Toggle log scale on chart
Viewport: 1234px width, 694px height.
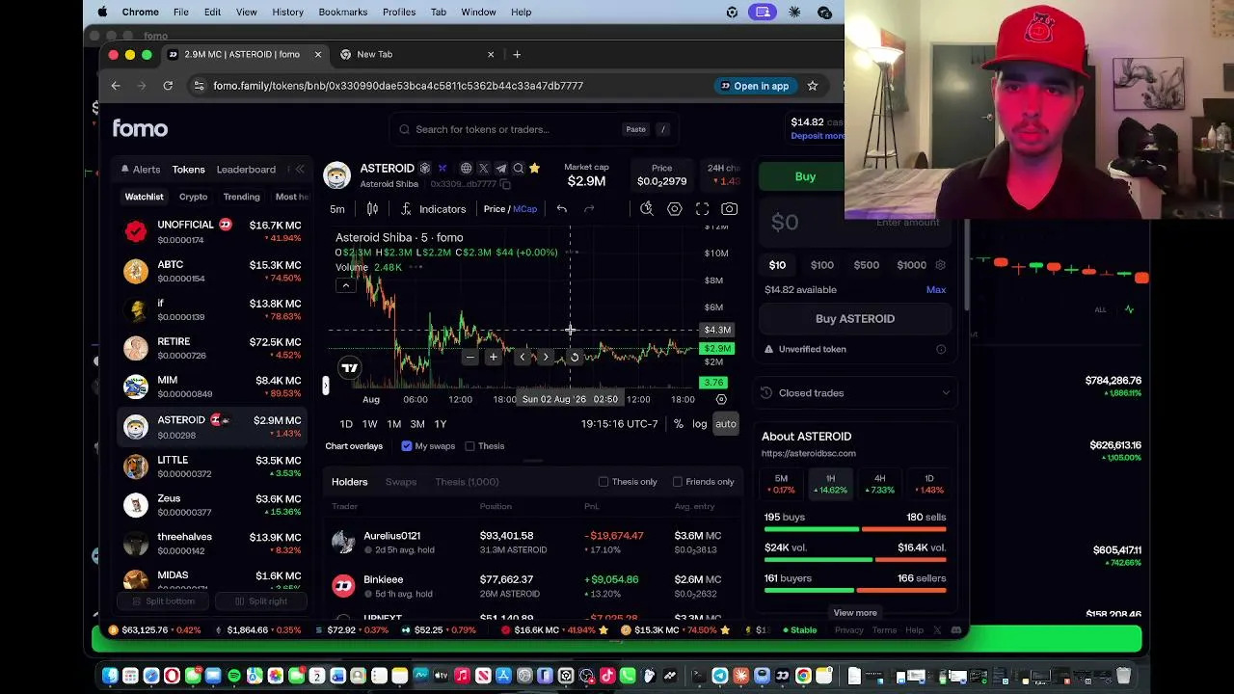[x=699, y=424]
